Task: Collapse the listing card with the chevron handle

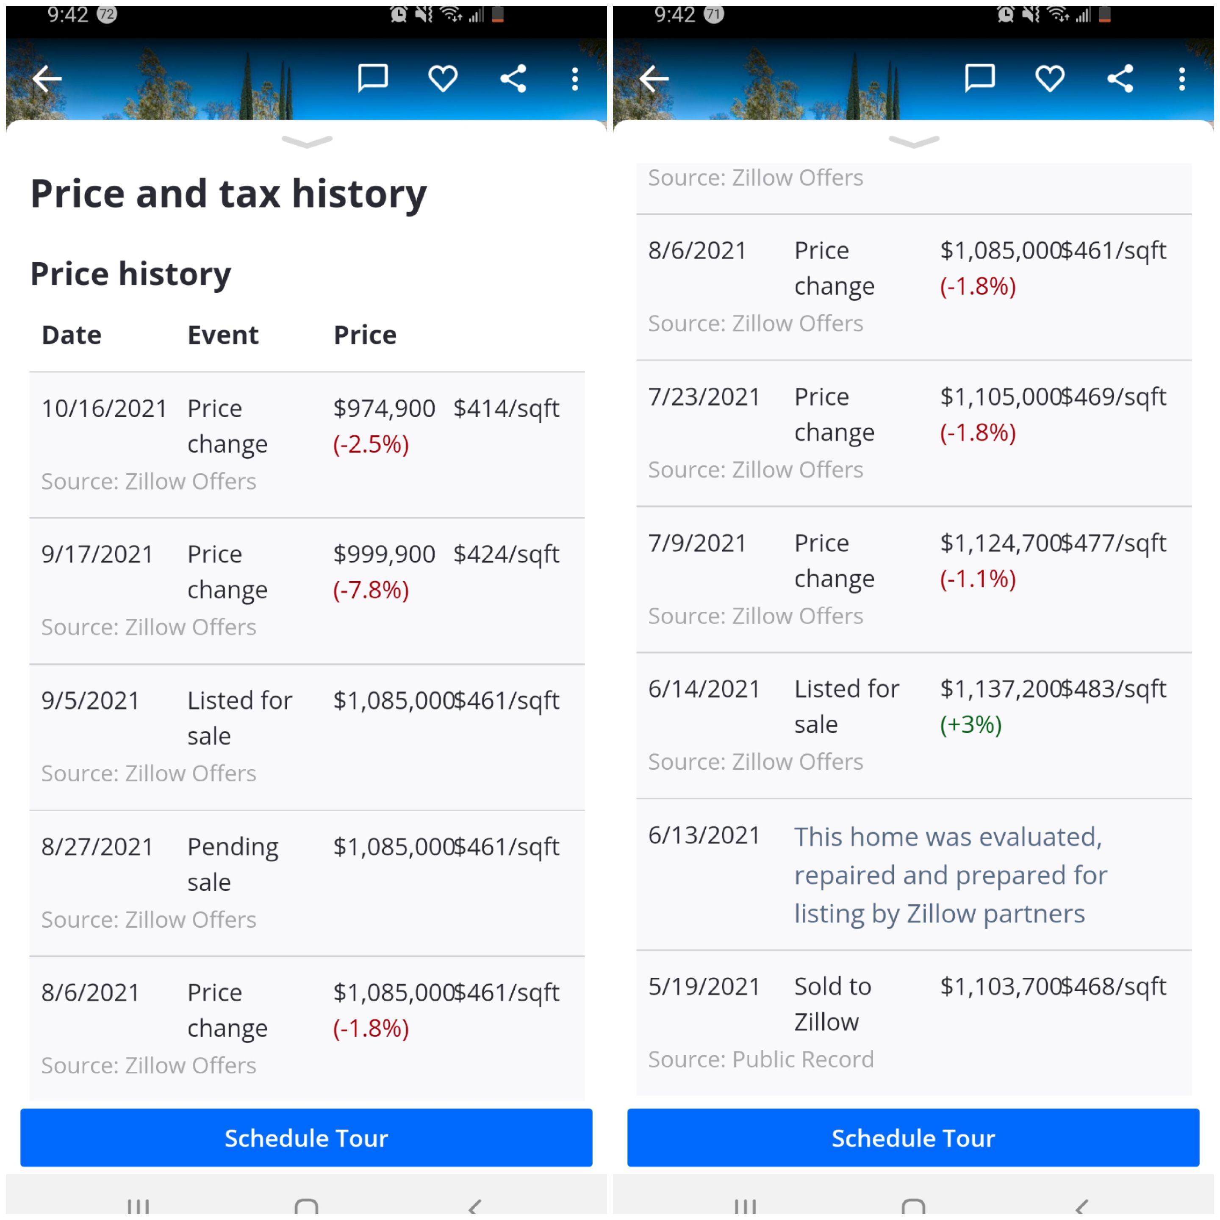Action: (x=307, y=141)
